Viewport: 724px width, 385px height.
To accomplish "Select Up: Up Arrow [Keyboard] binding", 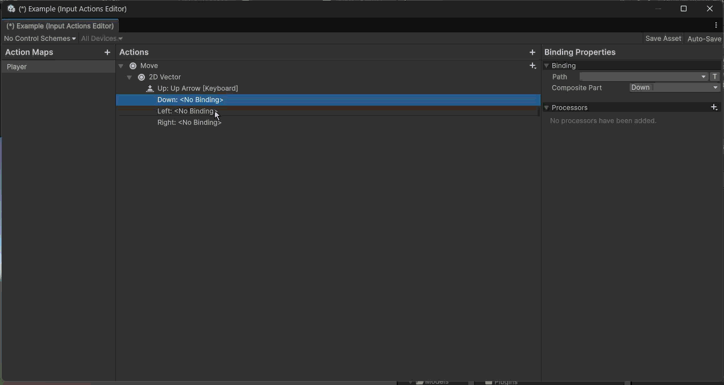I will tap(328, 89).
